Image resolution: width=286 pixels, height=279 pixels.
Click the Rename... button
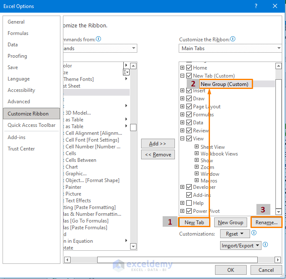coord(266,222)
